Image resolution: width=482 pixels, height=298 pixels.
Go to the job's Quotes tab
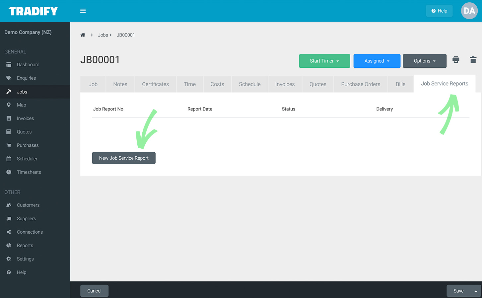[318, 84]
